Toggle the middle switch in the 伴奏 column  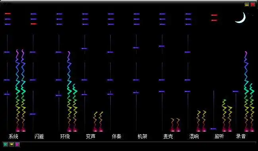pos(111,19)
